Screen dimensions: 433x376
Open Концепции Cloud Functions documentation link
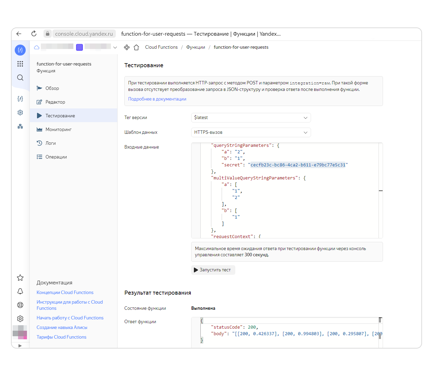pos(65,292)
